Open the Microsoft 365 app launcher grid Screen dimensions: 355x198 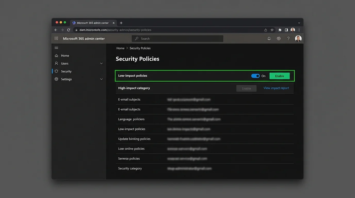[56, 38]
